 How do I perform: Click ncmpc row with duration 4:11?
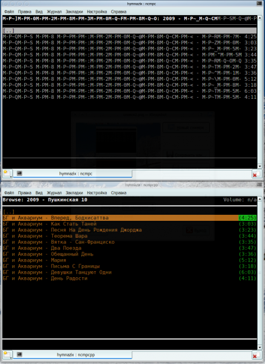130,97
